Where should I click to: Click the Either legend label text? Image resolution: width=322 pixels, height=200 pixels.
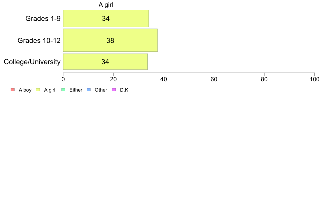coord(76,90)
